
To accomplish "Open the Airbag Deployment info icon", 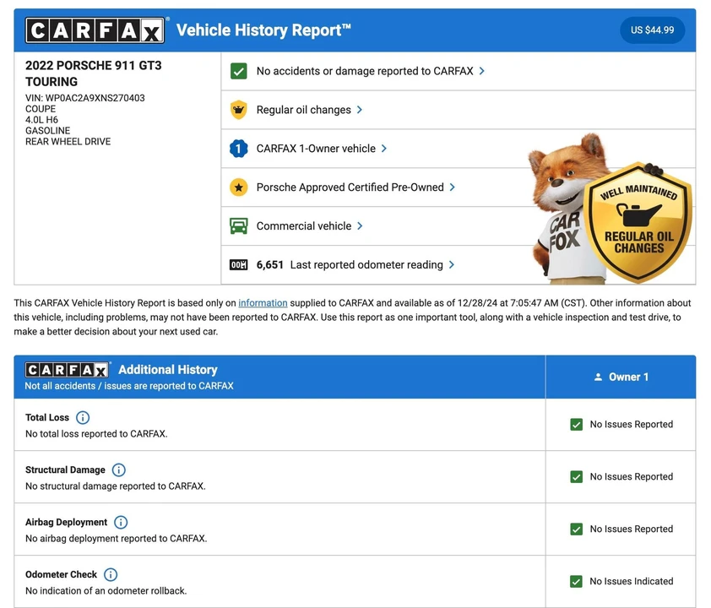I will (121, 523).
